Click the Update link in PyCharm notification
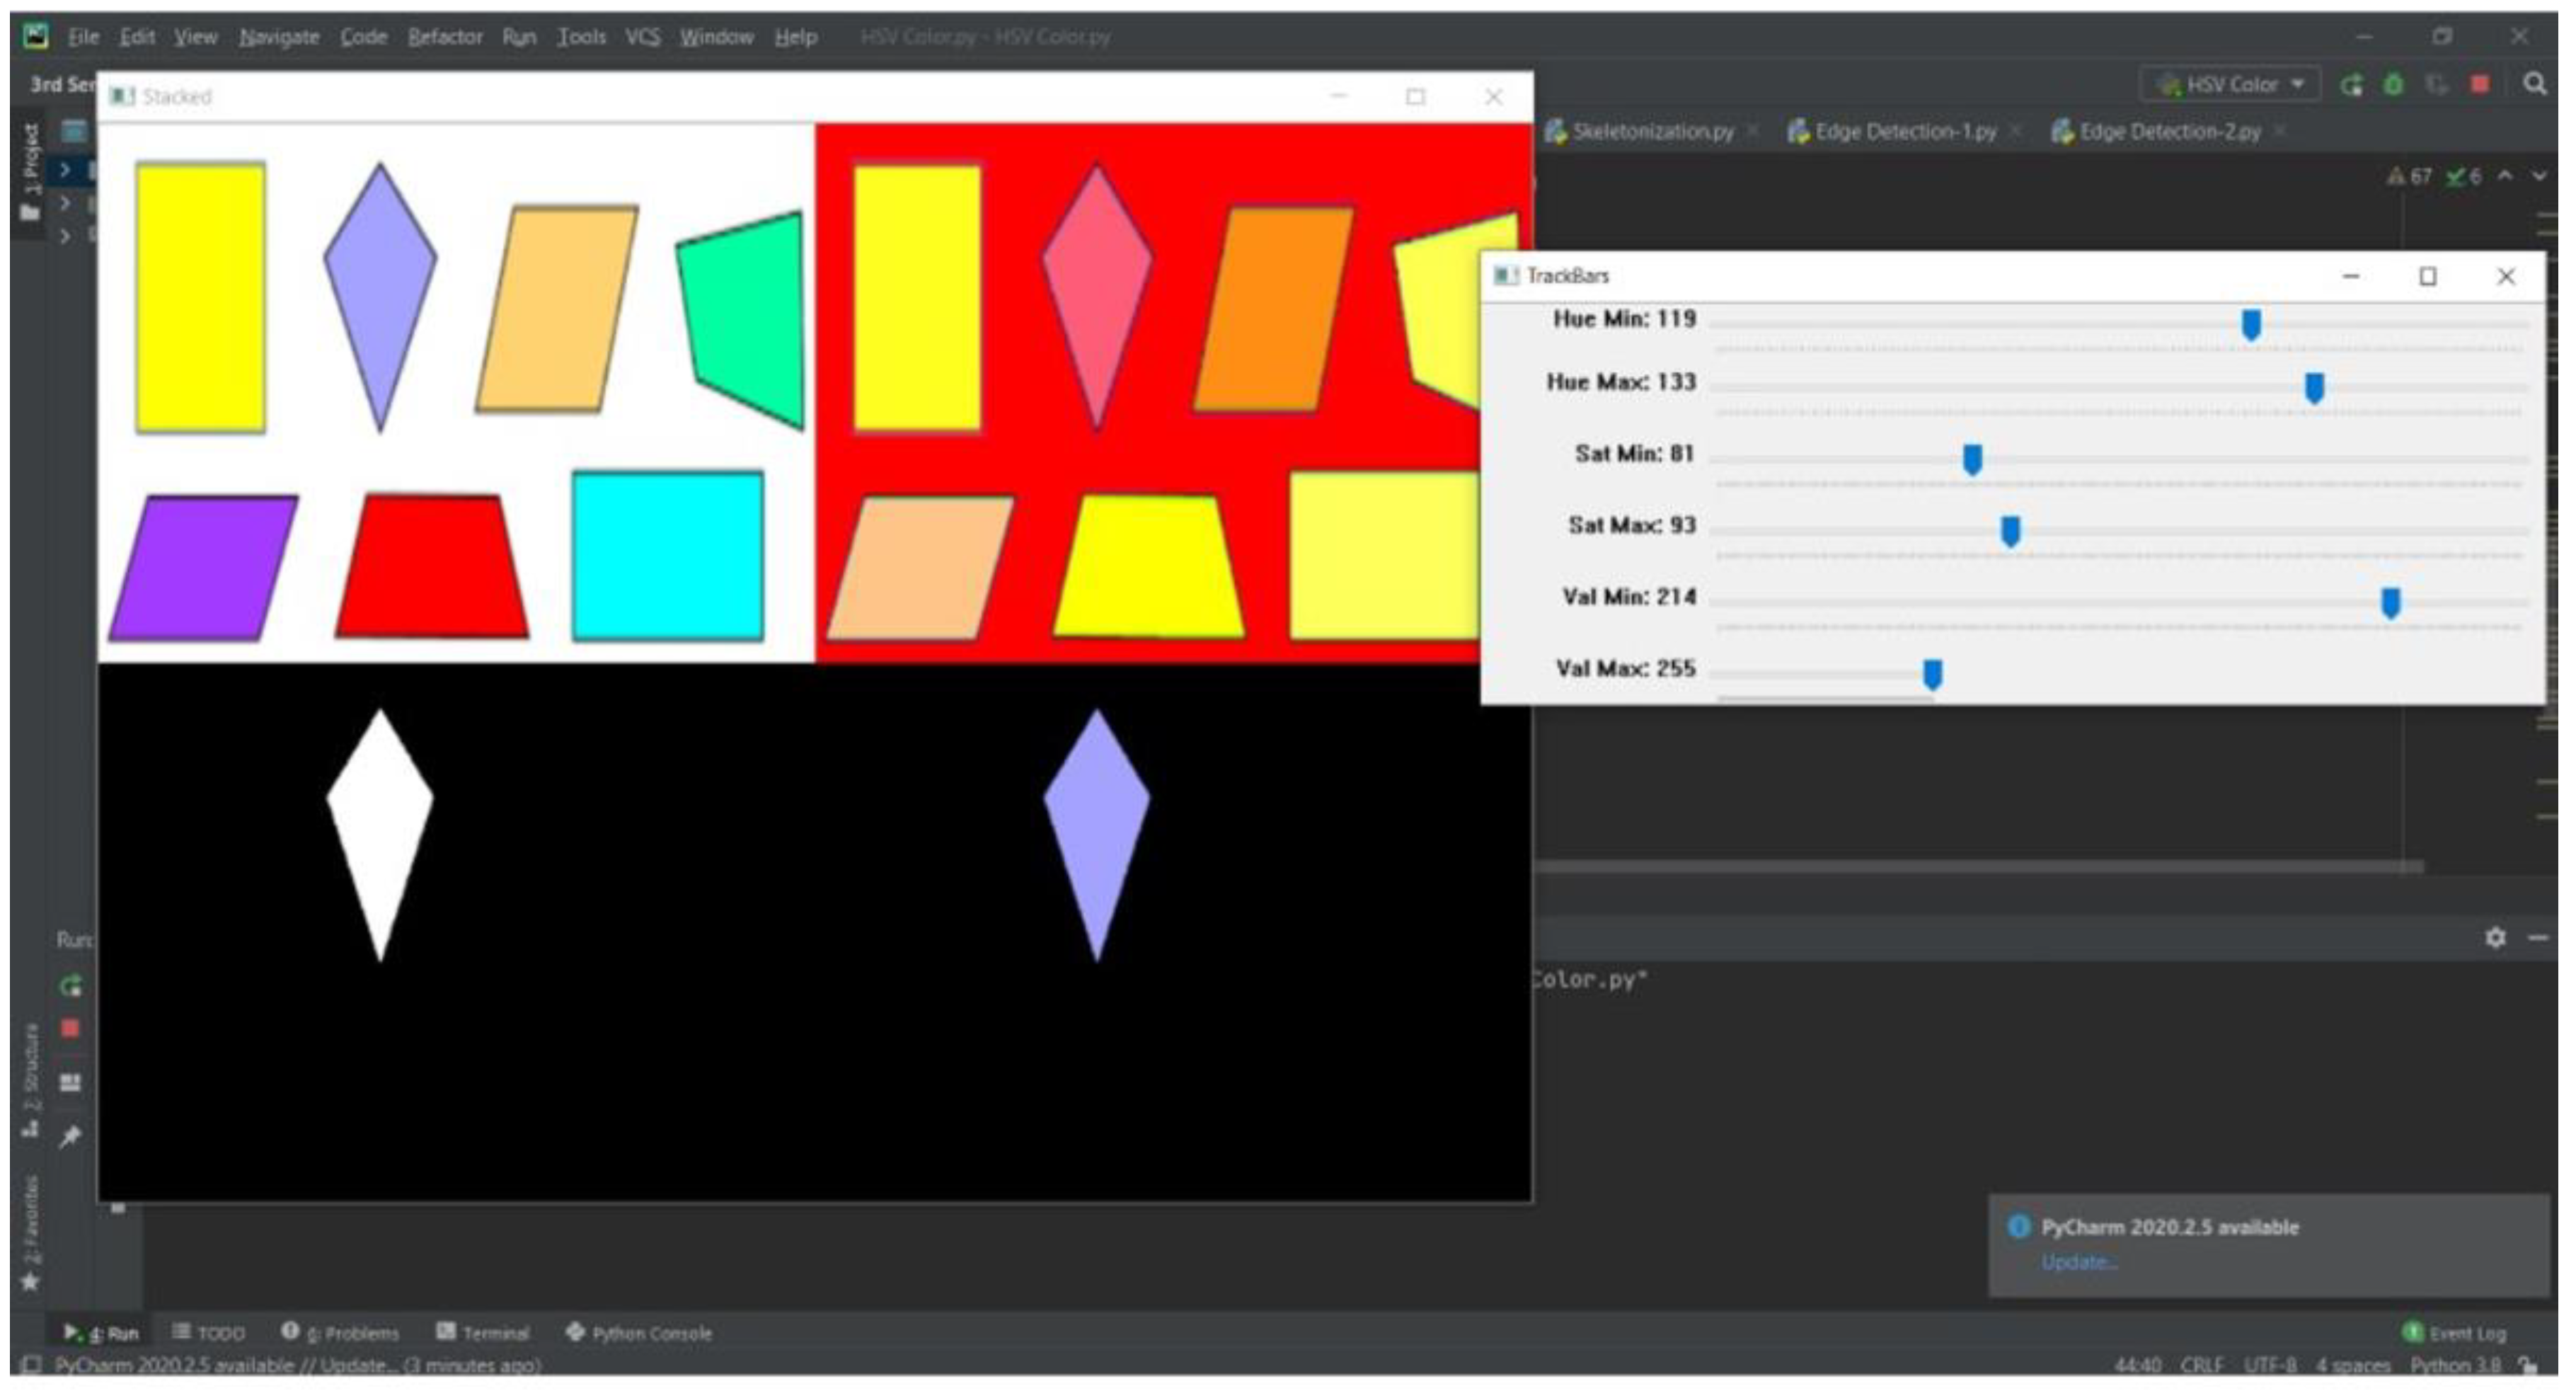Viewport: 2576px width, 1398px height. pos(2078,1263)
